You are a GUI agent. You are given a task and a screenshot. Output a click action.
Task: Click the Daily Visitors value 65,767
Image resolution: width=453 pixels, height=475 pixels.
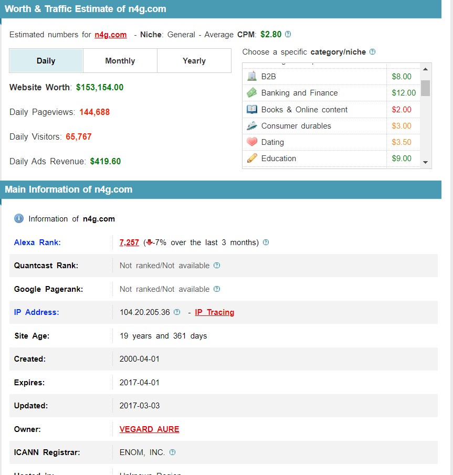[x=79, y=136]
